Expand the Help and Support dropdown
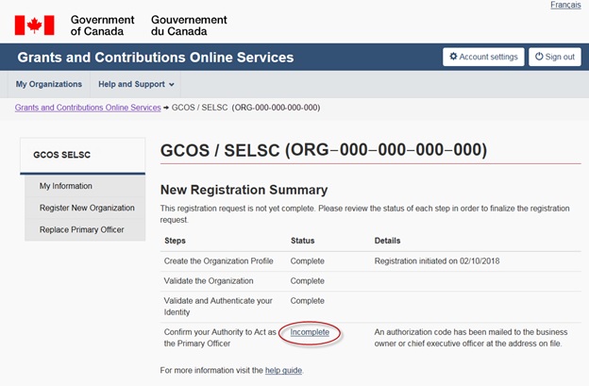Screen dimensions: 589x386 (x=136, y=84)
